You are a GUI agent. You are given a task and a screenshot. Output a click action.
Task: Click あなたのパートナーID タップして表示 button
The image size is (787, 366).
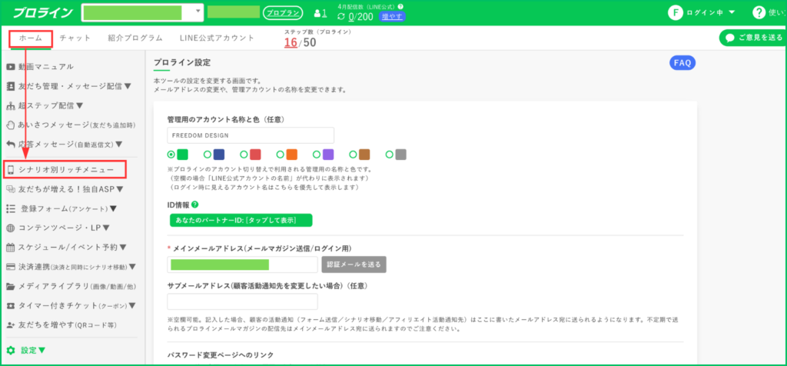(241, 221)
